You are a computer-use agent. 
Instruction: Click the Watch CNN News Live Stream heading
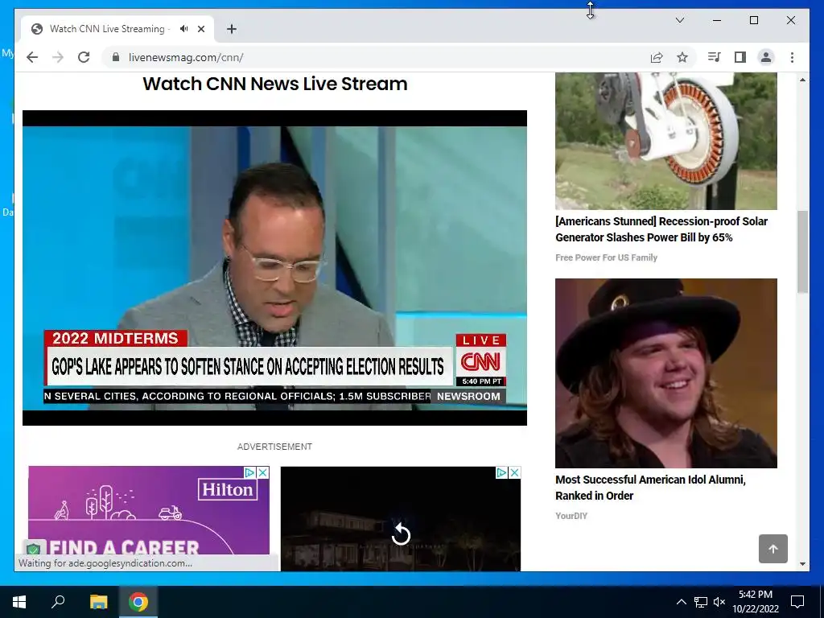coord(275,84)
